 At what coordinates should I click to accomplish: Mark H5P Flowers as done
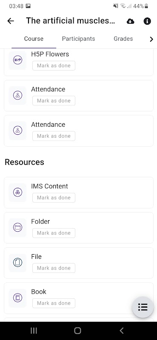coord(54,66)
